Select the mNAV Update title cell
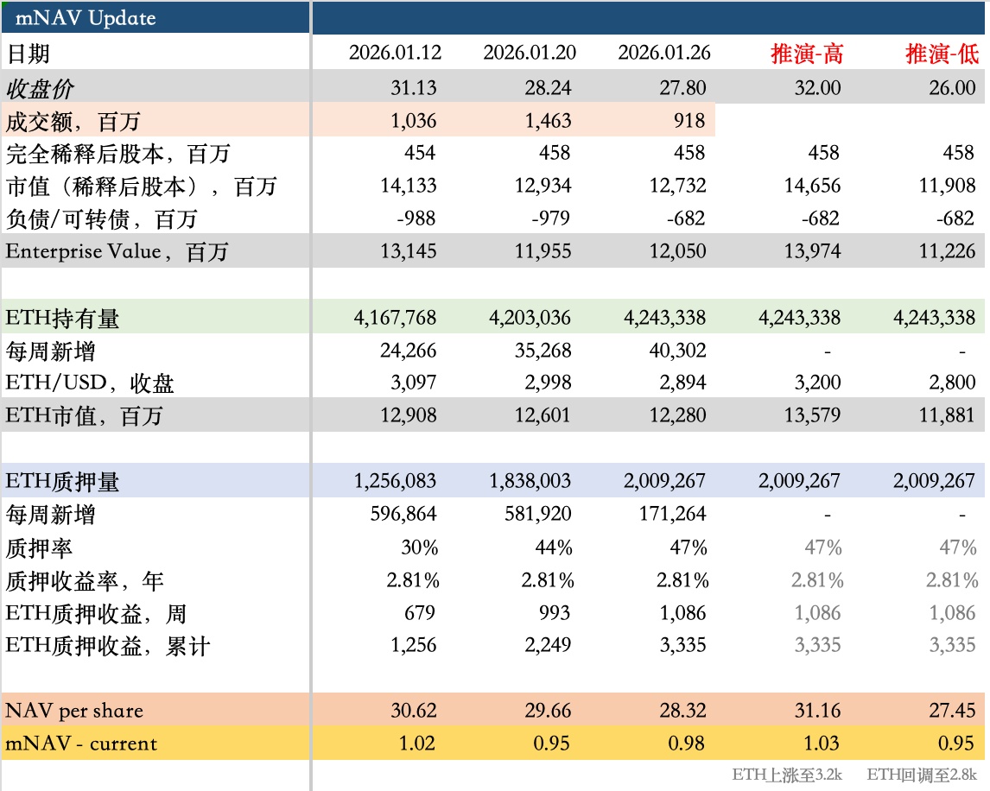Image resolution: width=990 pixels, height=791 pixels. [x=86, y=18]
